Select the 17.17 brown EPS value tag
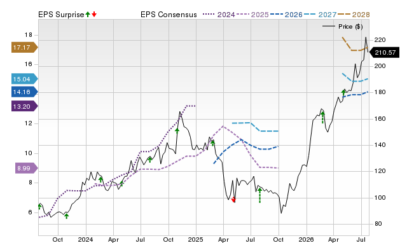 click(24, 48)
